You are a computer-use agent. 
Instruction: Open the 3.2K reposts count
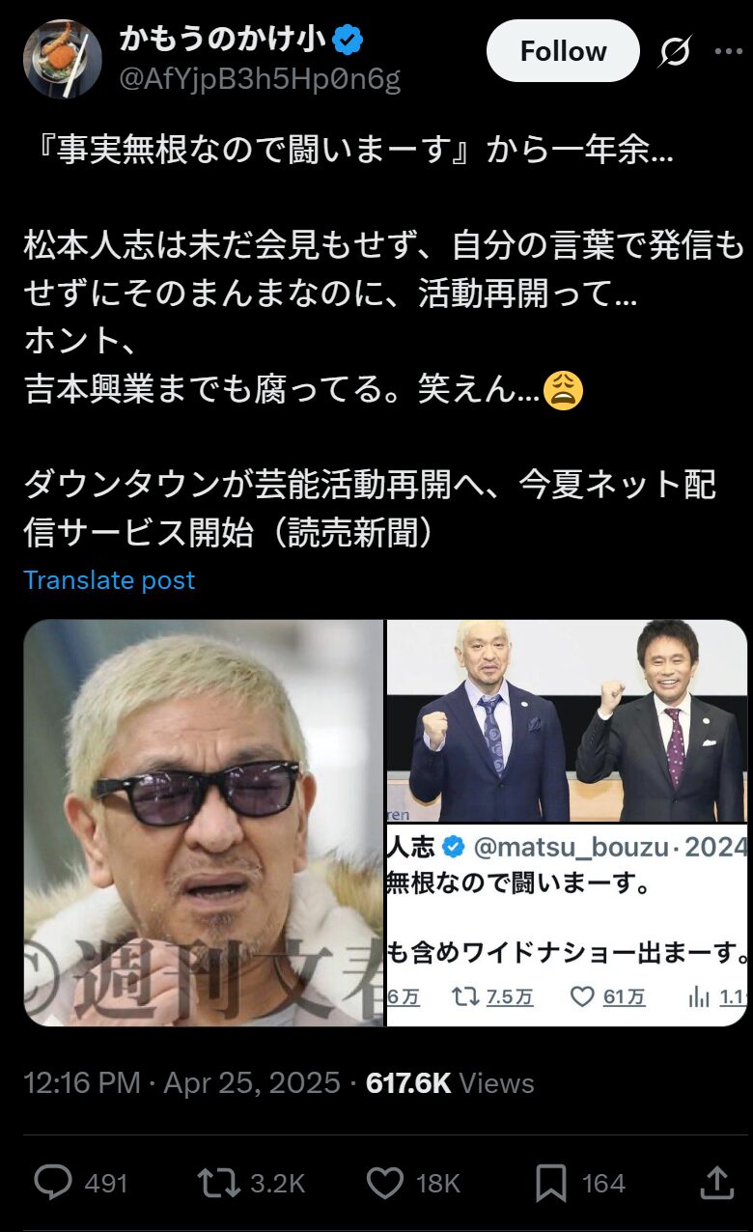tap(278, 1184)
